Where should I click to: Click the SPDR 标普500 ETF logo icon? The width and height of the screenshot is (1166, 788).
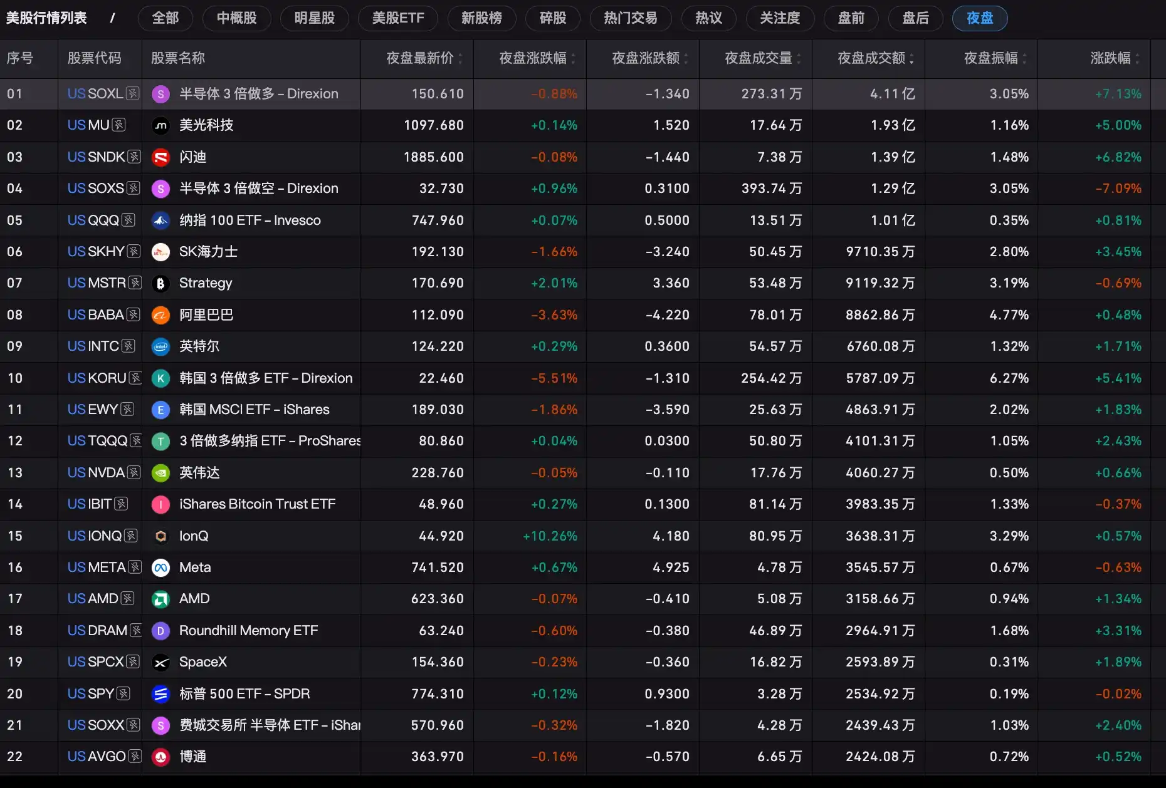161,694
